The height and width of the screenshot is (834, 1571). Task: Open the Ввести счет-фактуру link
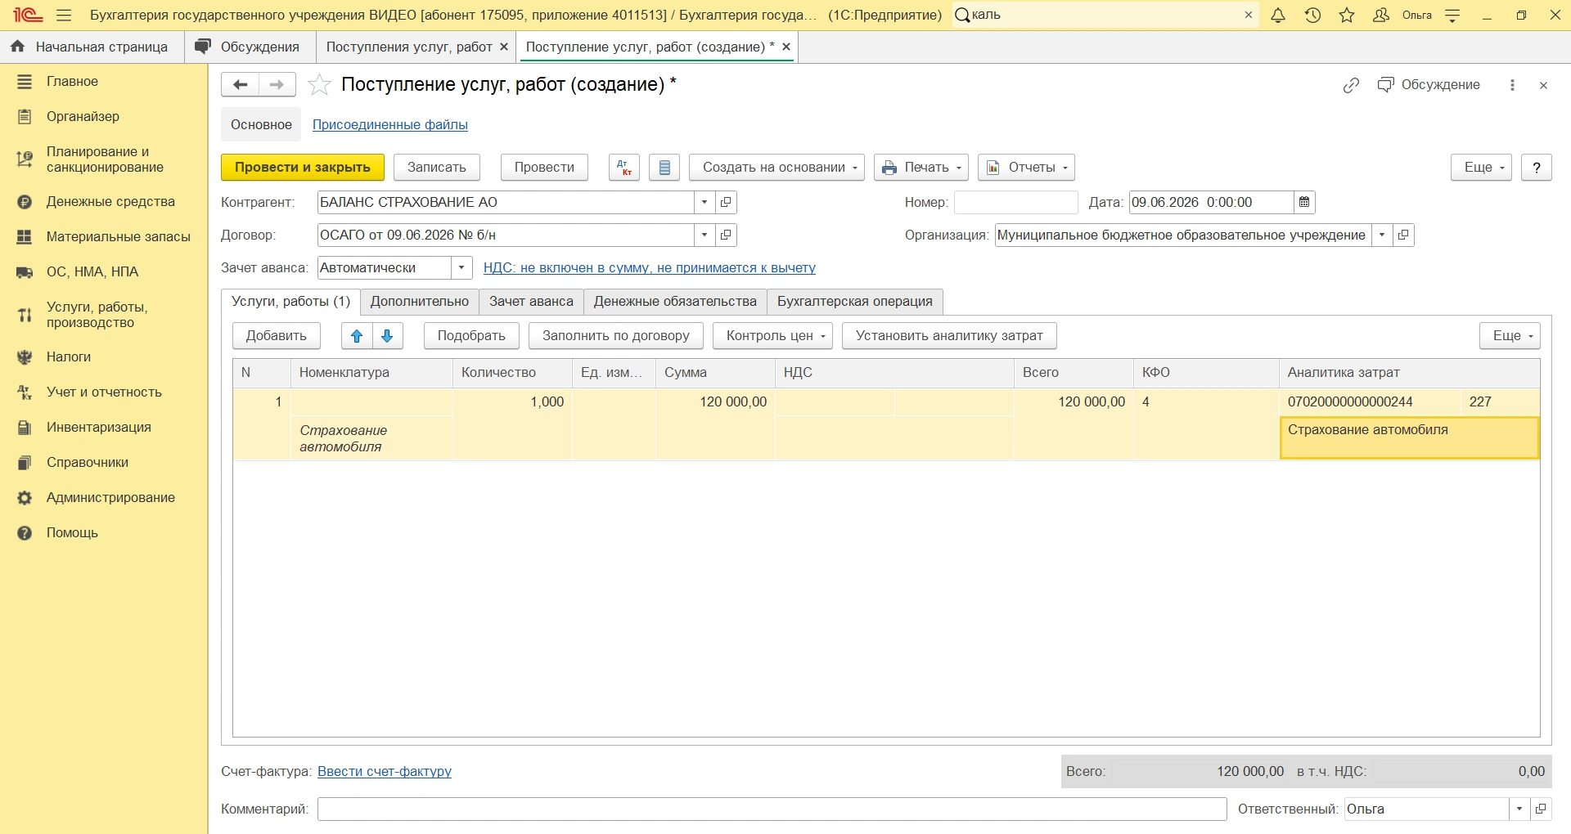tap(385, 772)
